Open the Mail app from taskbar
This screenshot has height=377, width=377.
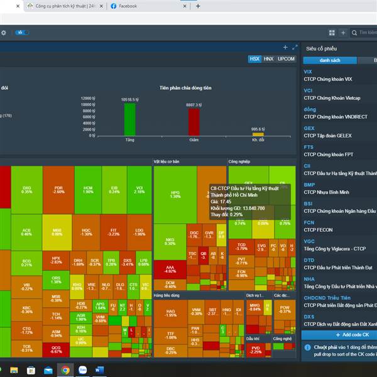(48, 370)
